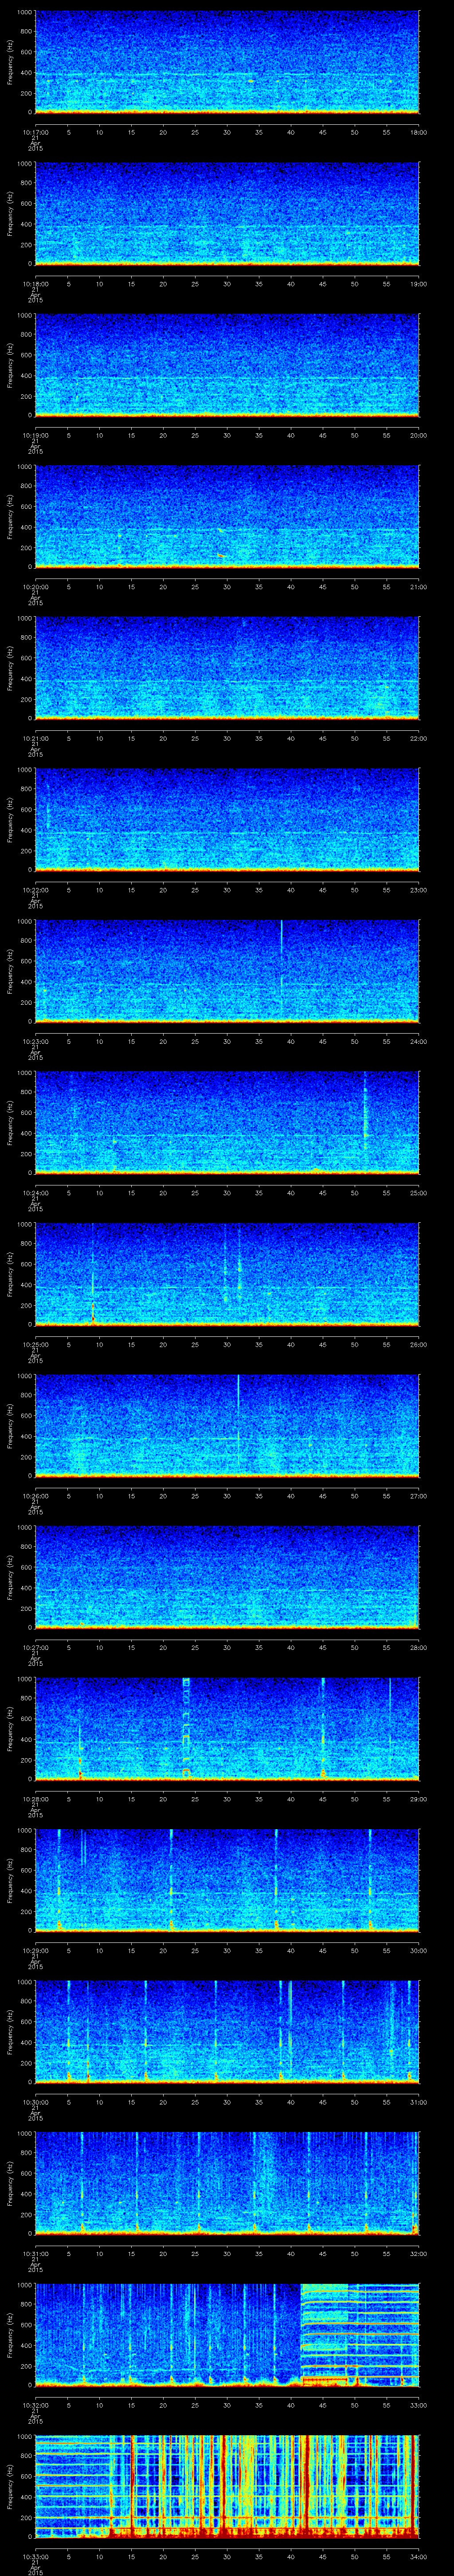This screenshot has width=454, height=2576.
Task: Select the spectrogram panel starting at 10:22:00
Action: (x=227, y=820)
